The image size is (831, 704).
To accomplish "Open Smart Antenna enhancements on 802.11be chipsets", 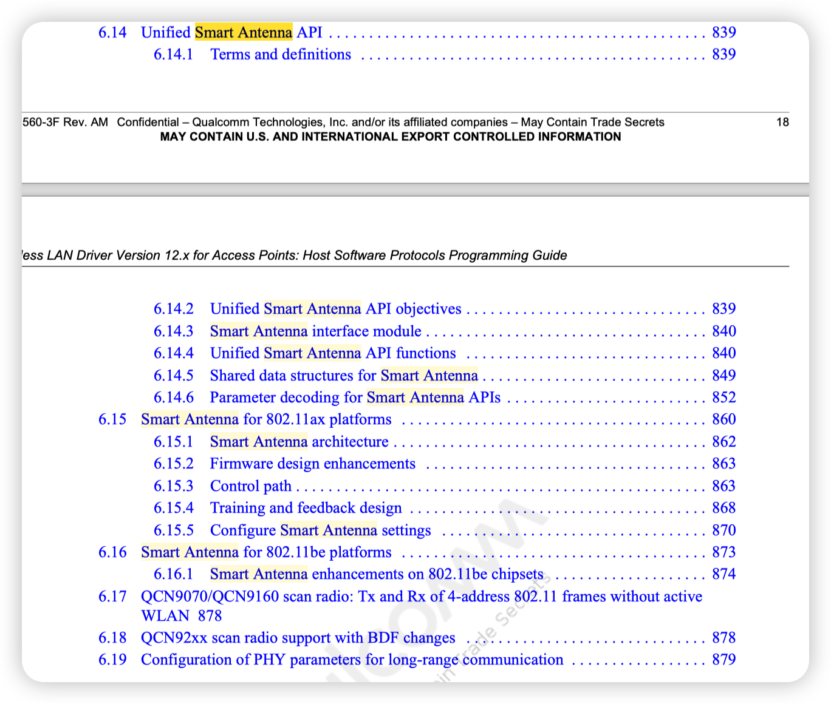I will 376,574.
